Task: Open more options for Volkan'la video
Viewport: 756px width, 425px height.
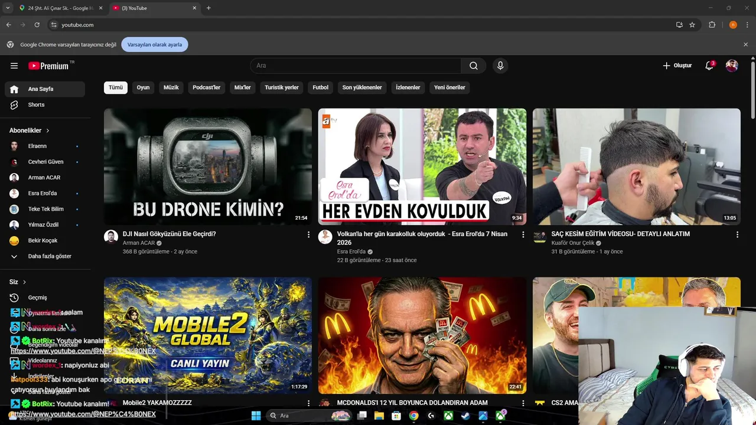Action: coord(523,234)
